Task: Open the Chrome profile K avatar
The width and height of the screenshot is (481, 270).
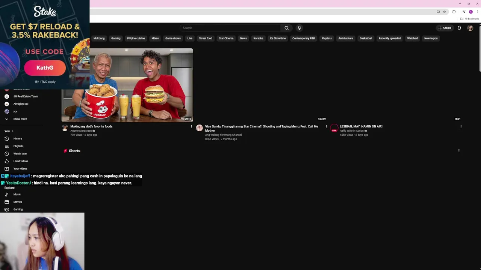Action: point(471,12)
